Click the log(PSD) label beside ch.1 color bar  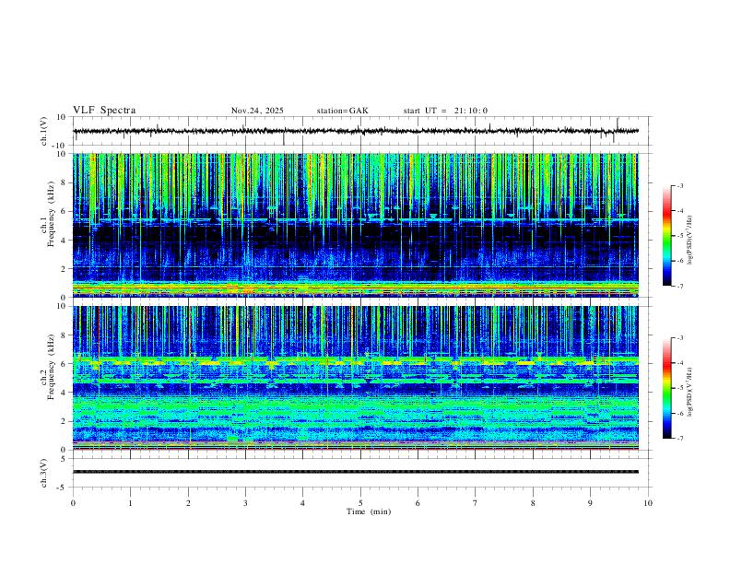[691, 240]
